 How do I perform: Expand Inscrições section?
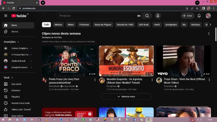(11, 42)
